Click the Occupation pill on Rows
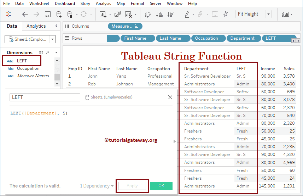Image resolution: width=303 pixels, height=196 pixels. 208,38
